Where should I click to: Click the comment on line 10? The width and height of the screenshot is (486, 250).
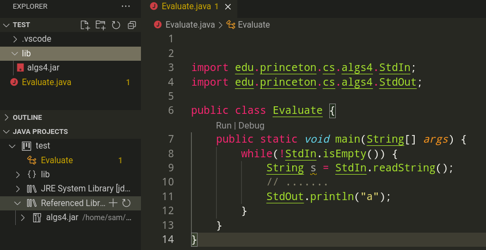pyautogui.click(x=298, y=182)
